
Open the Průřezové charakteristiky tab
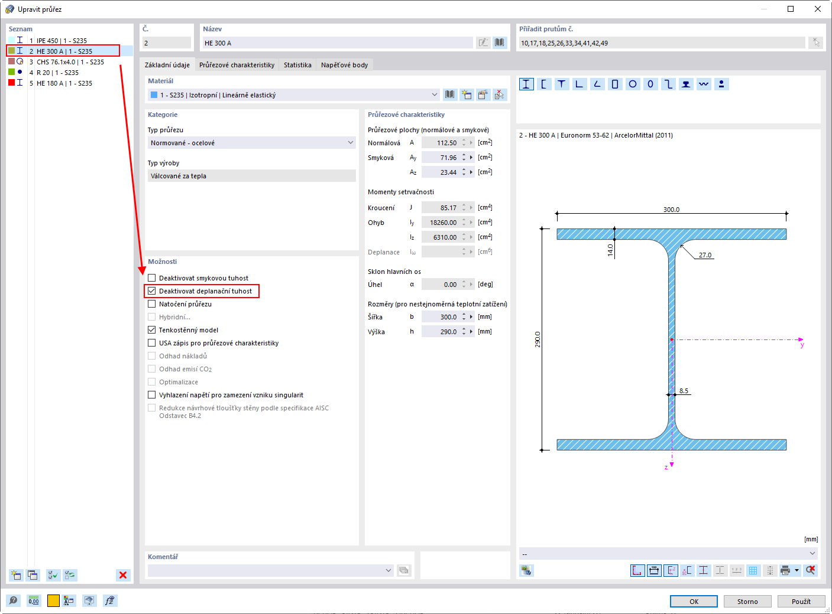[237, 65]
